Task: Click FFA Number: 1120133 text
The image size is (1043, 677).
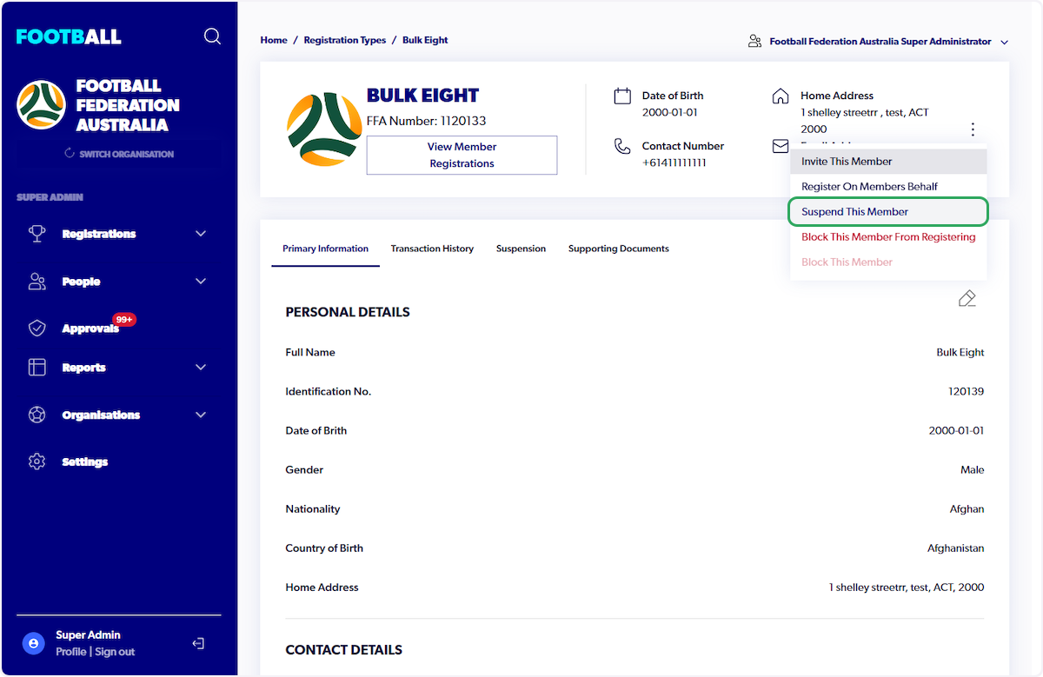Action: click(x=427, y=121)
